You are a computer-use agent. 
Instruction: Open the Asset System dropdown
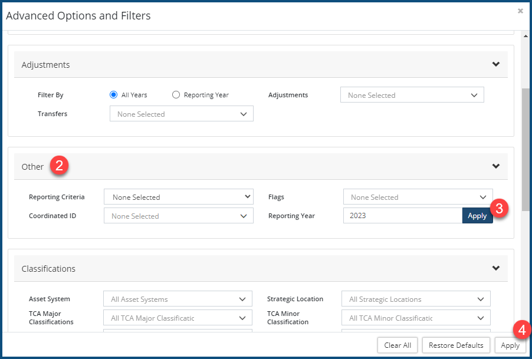(x=178, y=299)
